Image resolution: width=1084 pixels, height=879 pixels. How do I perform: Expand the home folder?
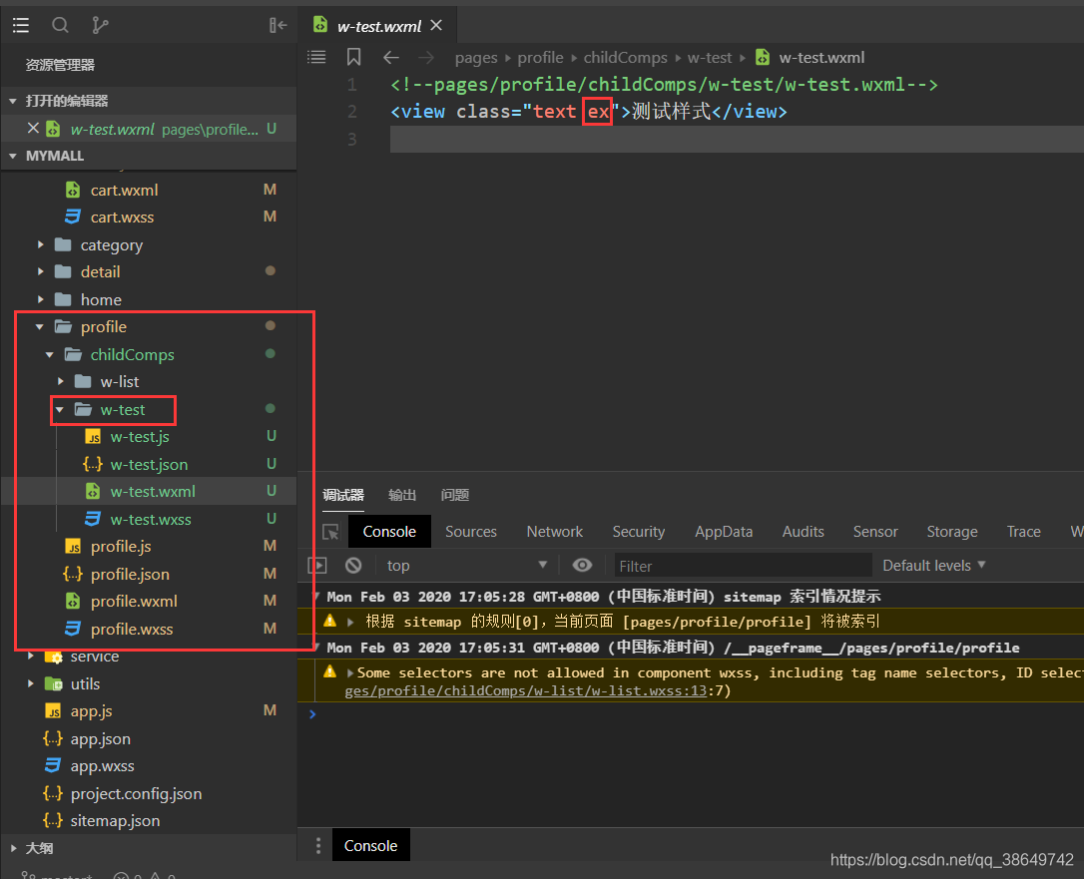click(x=41, y=299)
